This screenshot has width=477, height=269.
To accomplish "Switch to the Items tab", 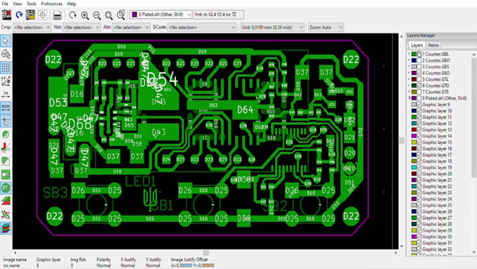I will click(x=434, y=45).
